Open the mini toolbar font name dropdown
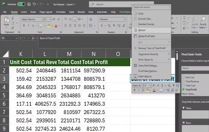209x132 pixels. tap(142, 86)
